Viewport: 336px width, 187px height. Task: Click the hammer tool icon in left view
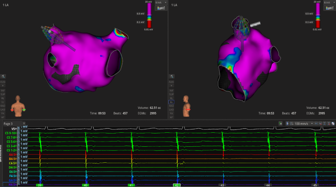pos(3,76)
